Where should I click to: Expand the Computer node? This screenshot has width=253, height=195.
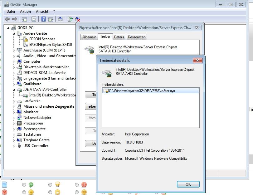coord(14,62)
